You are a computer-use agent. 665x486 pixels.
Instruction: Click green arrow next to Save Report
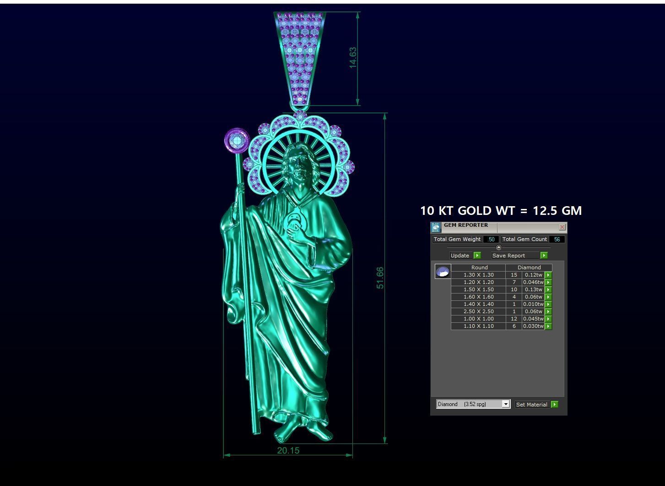tap(544, 256)
